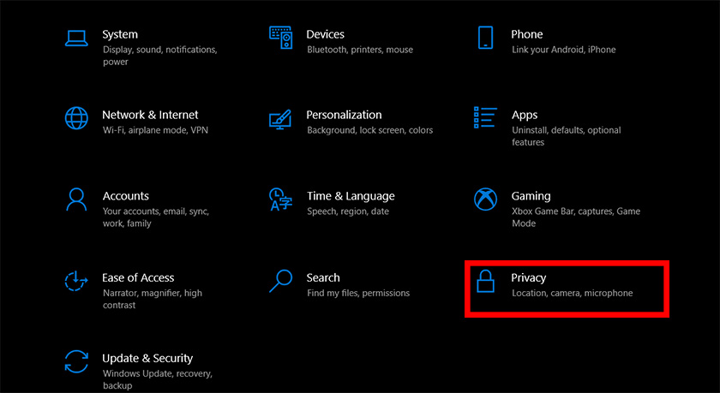Image resolution: width=720 pixels, height=393 pixels.
Task: Click the Time & Language icon
Action: [x=280, y=199]
